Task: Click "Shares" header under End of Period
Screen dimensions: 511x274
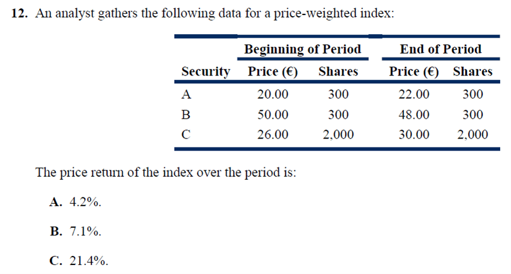Action: [473, 72]
